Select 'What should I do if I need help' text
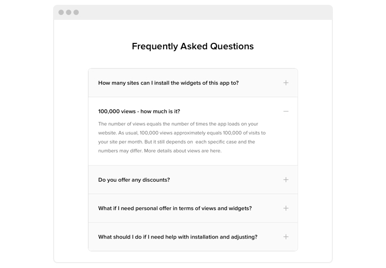Screen dimensions: 386x268 coord(177,236)
